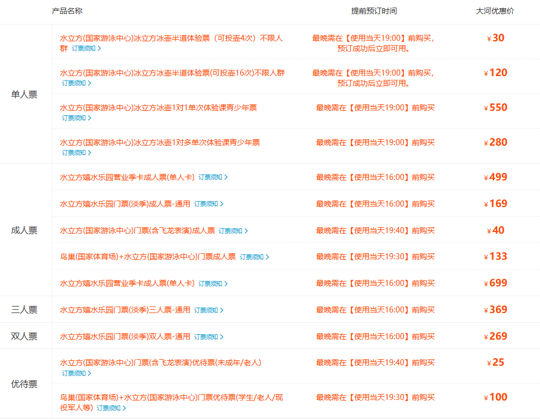
Task: Select the ¥100 price
Action: (x=495, y=397)
